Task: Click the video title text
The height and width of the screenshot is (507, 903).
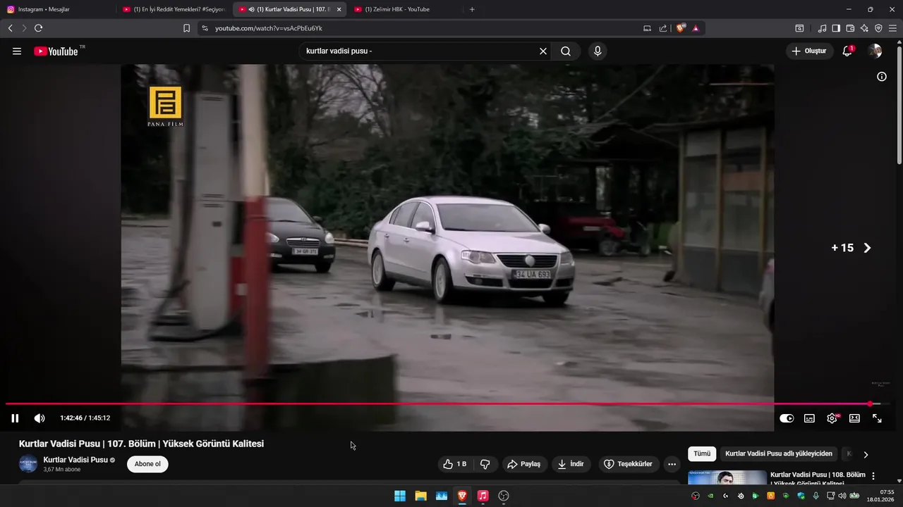Action: (141, 444)
